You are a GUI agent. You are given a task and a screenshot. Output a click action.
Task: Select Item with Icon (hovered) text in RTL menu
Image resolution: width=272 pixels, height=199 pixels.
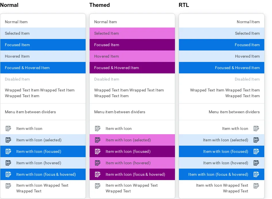click(x=226, y=163)
